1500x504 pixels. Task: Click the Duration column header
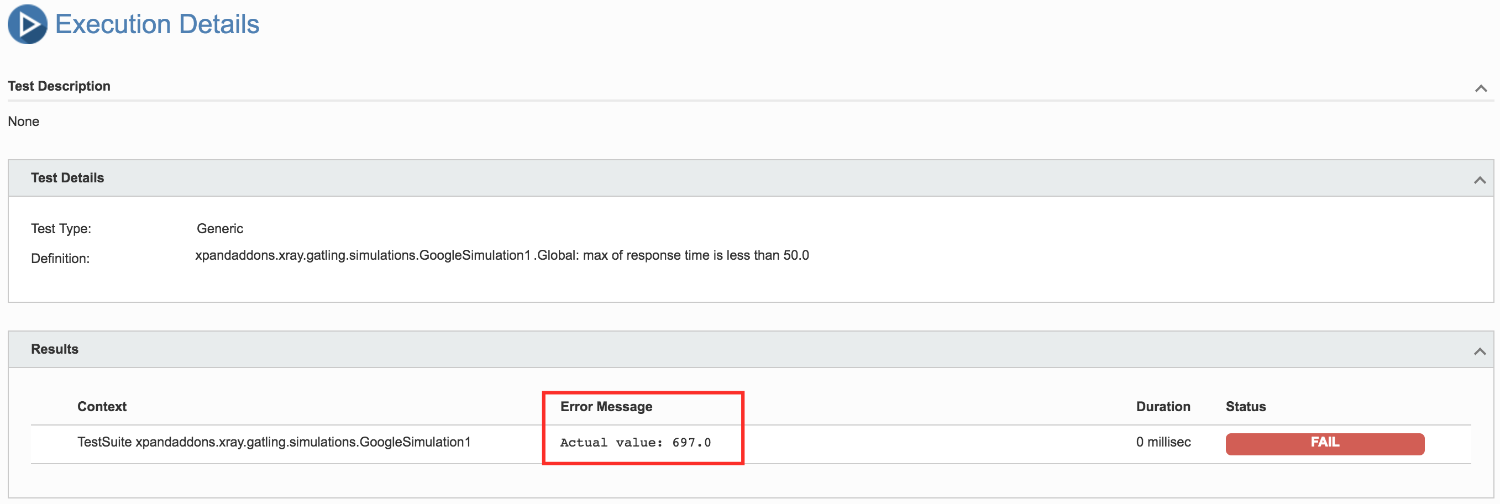pos(1163,407)
